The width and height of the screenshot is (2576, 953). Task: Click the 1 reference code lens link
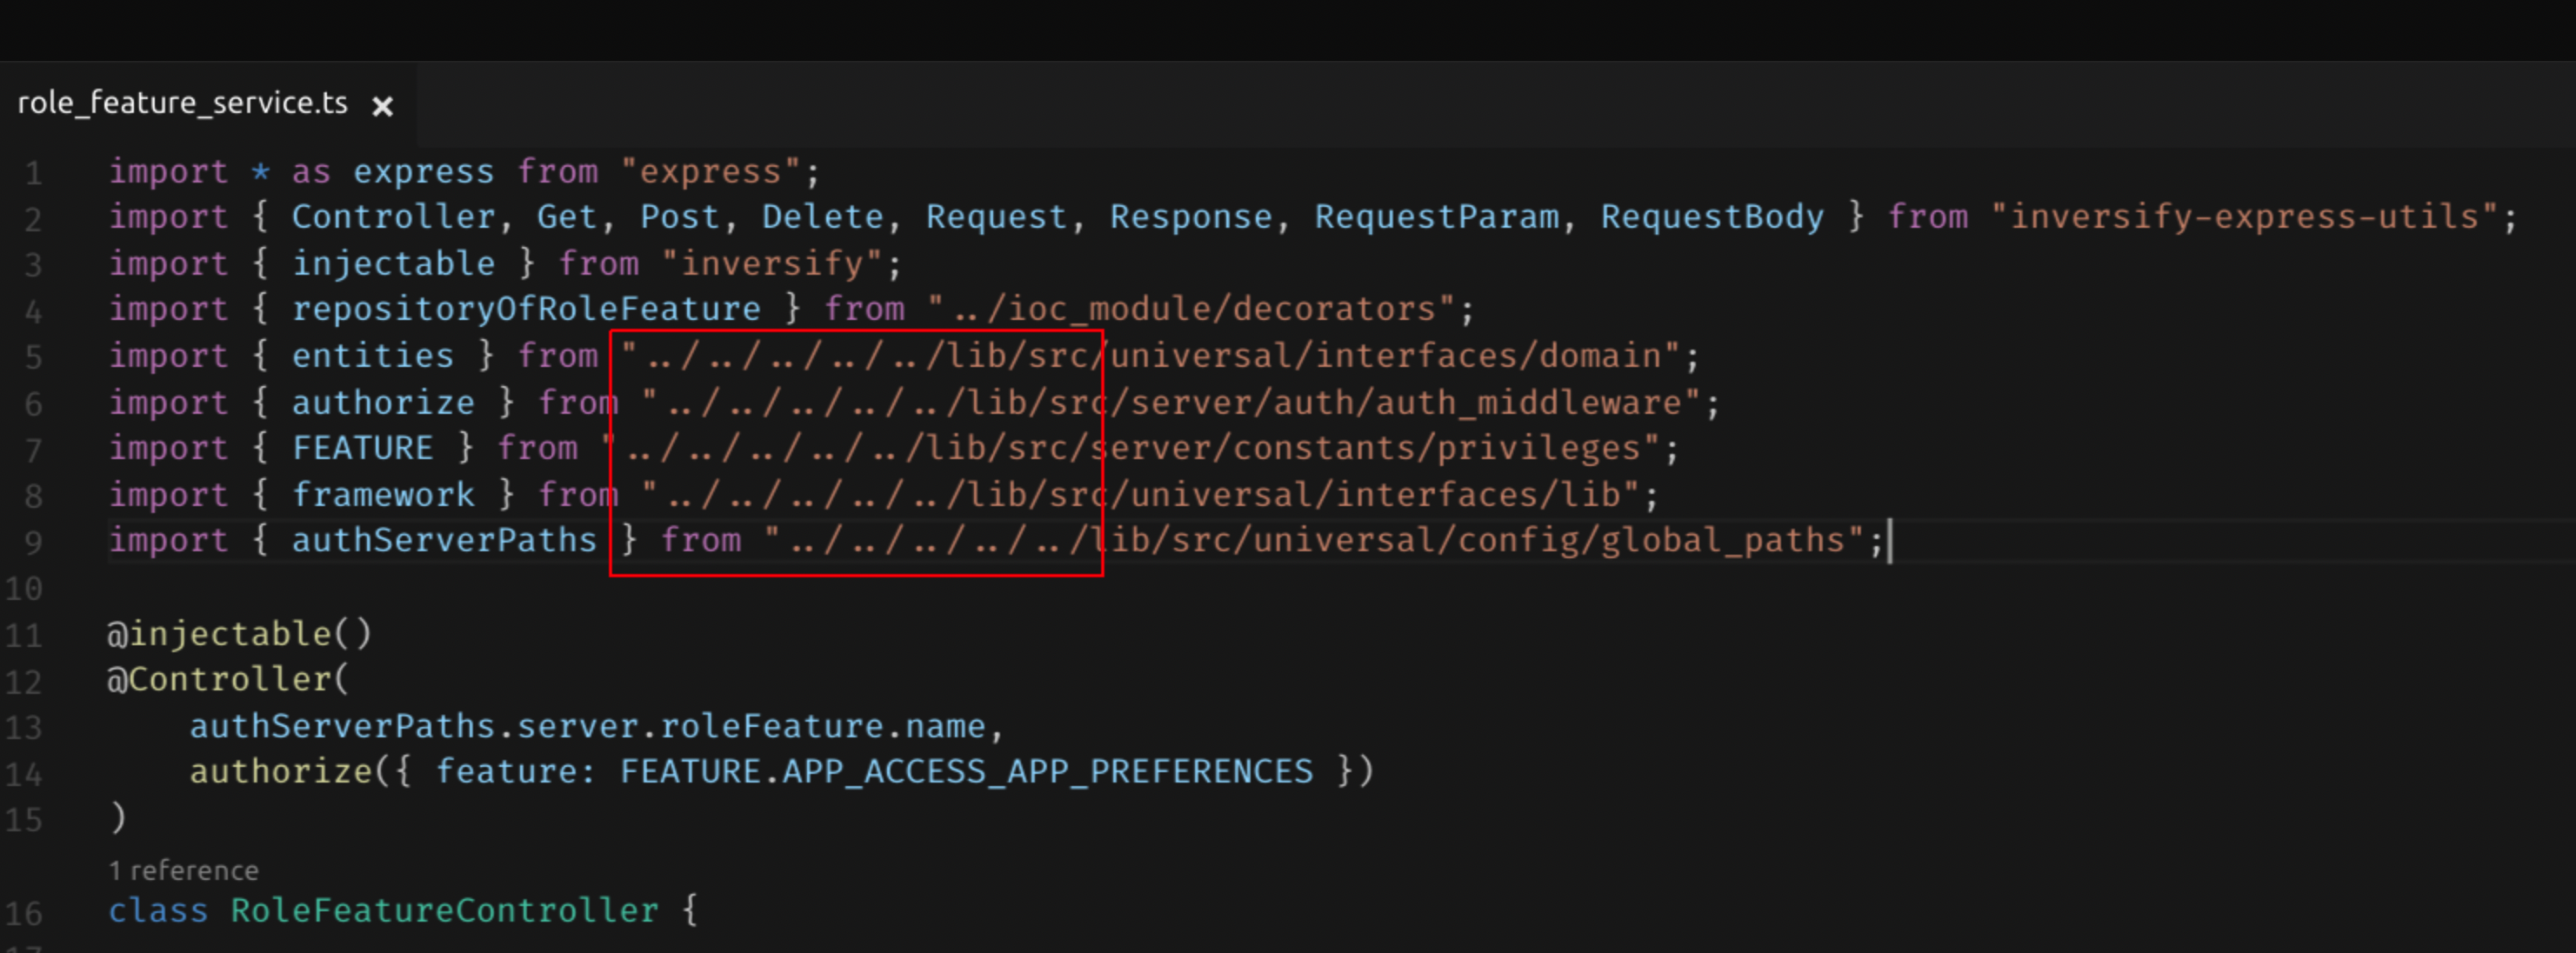tap(183, 870)
